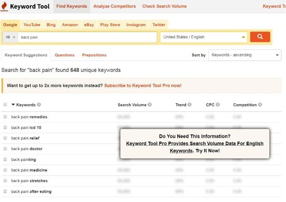Click the CPC column help icon

click(x=218, y=105)
